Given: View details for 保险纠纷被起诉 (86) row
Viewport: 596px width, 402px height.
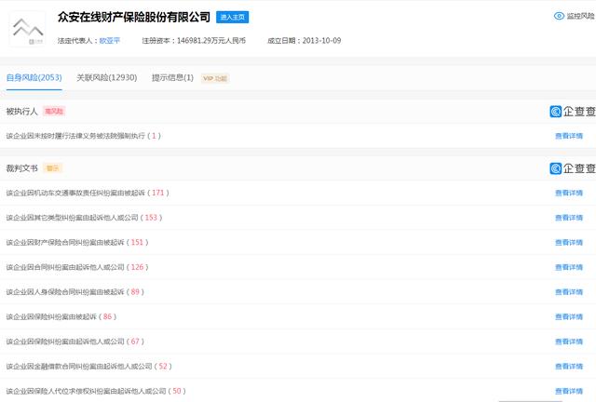Looking at the screenshot, I should (569, 317).
